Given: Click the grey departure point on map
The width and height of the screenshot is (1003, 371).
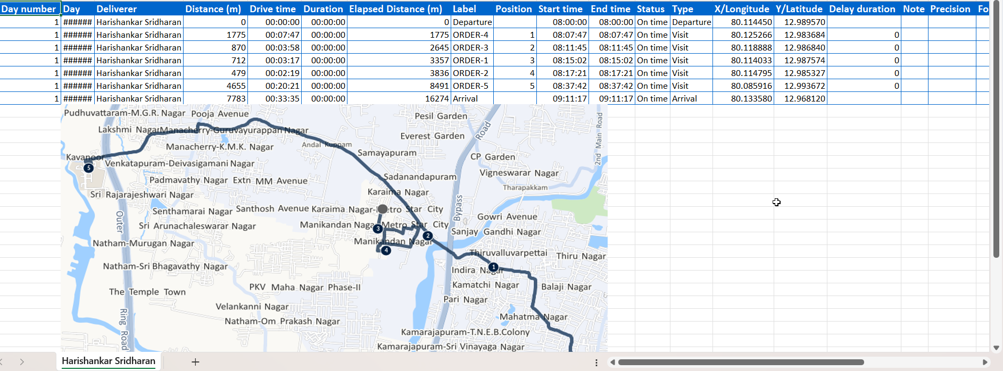Looking at the screenshot, I should pos(383,209).
